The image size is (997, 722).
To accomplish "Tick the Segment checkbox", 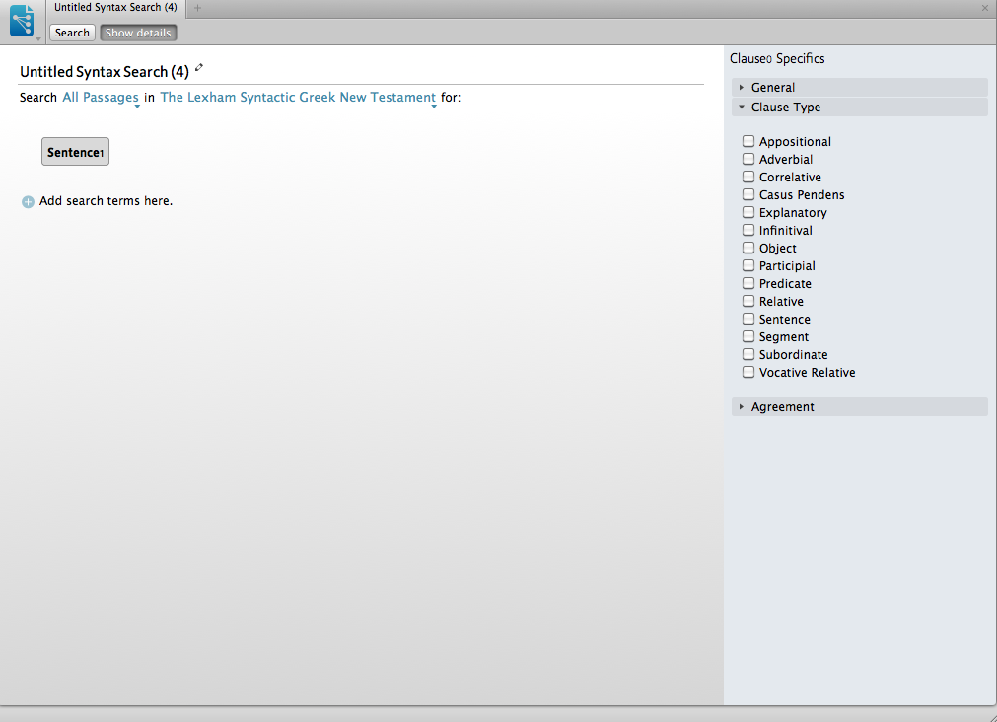I will (x=748, y=336).
